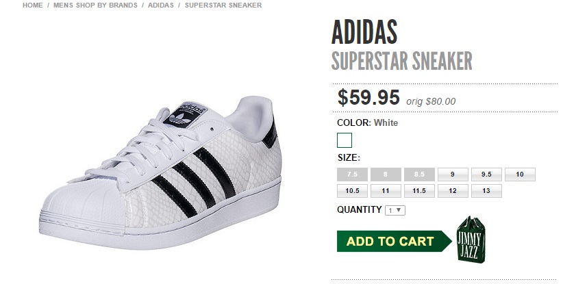563x284 pixels.
Task: Pick size 10.5 option
Action: click(x=353, y=191)
